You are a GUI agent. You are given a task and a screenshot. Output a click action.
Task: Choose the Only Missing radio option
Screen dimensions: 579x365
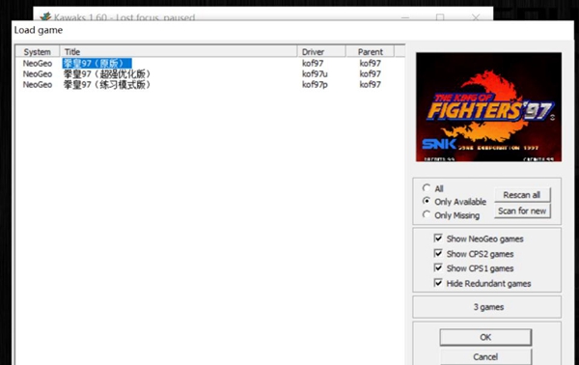pos(427,214)
